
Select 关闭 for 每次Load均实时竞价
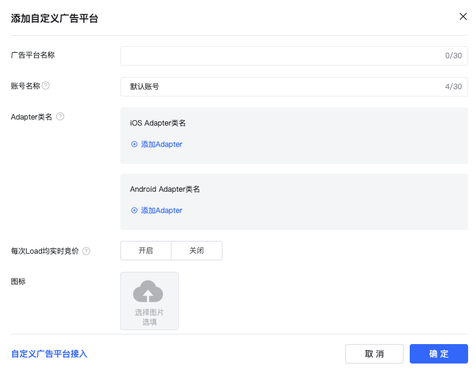196,251
